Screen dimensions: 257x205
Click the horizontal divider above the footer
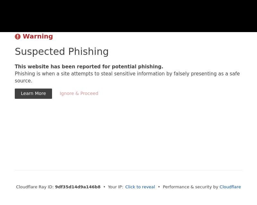pyautogui.click(x=128, y=170)
